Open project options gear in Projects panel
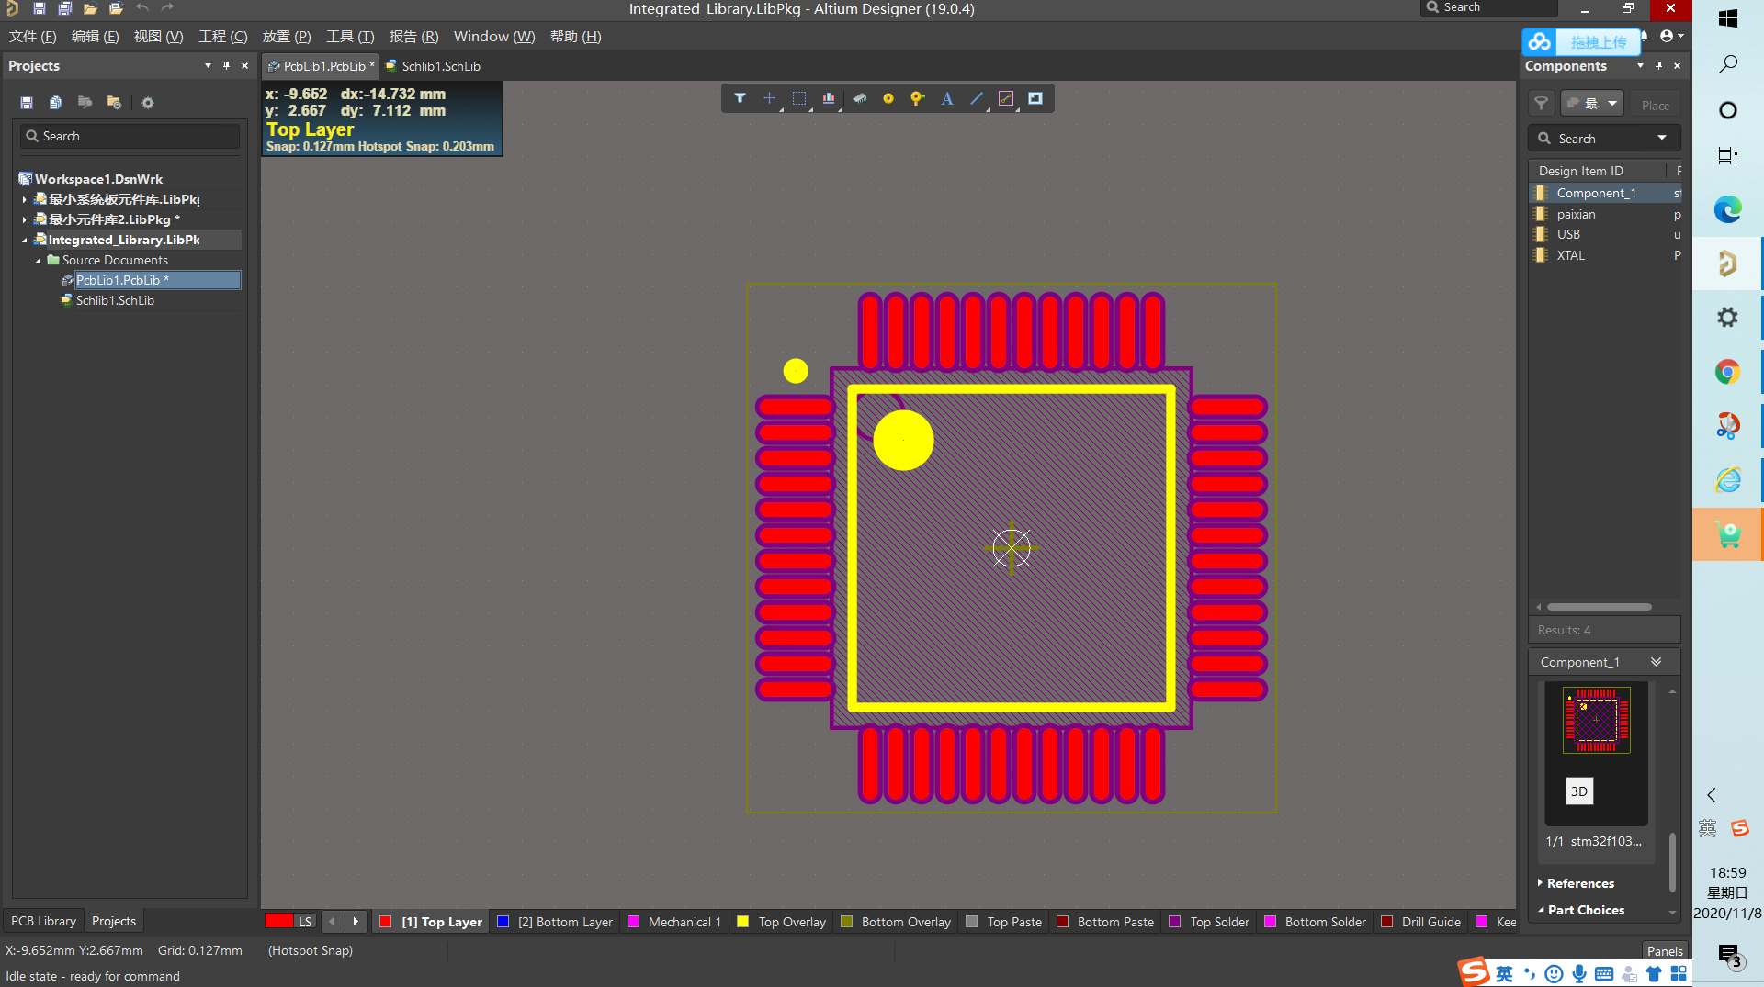This screenshot has width=1764, height=987. [148, 103]
